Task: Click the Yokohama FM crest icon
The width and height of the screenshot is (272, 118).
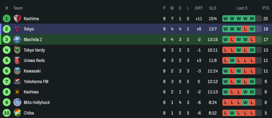Action: pos(17,81)
